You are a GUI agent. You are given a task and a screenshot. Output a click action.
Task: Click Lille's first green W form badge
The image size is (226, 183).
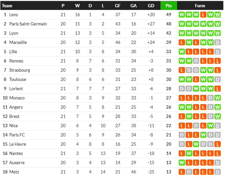click(182, 52)
